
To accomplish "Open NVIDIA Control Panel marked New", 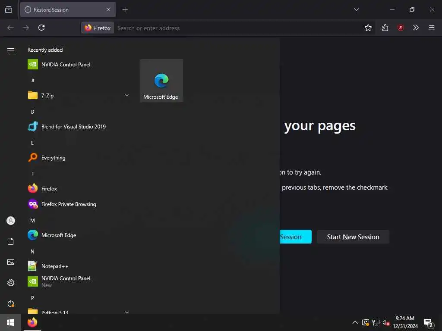I will click(79, 281).
